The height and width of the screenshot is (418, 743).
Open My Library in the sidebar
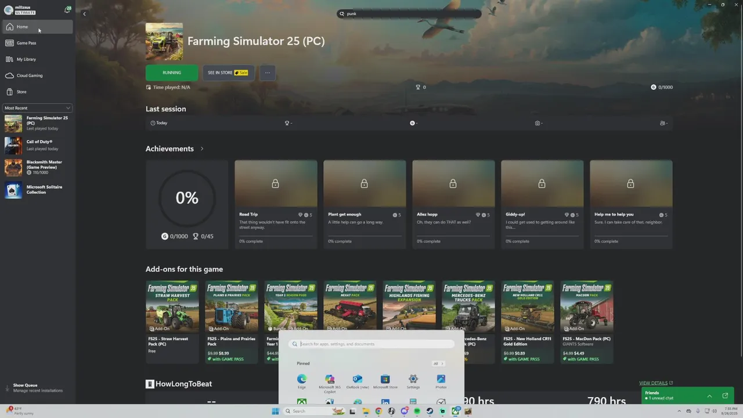(x=38, y=59)
